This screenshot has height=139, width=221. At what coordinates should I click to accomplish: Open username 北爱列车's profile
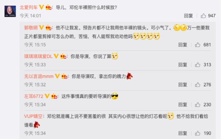(x=29, y=7)
